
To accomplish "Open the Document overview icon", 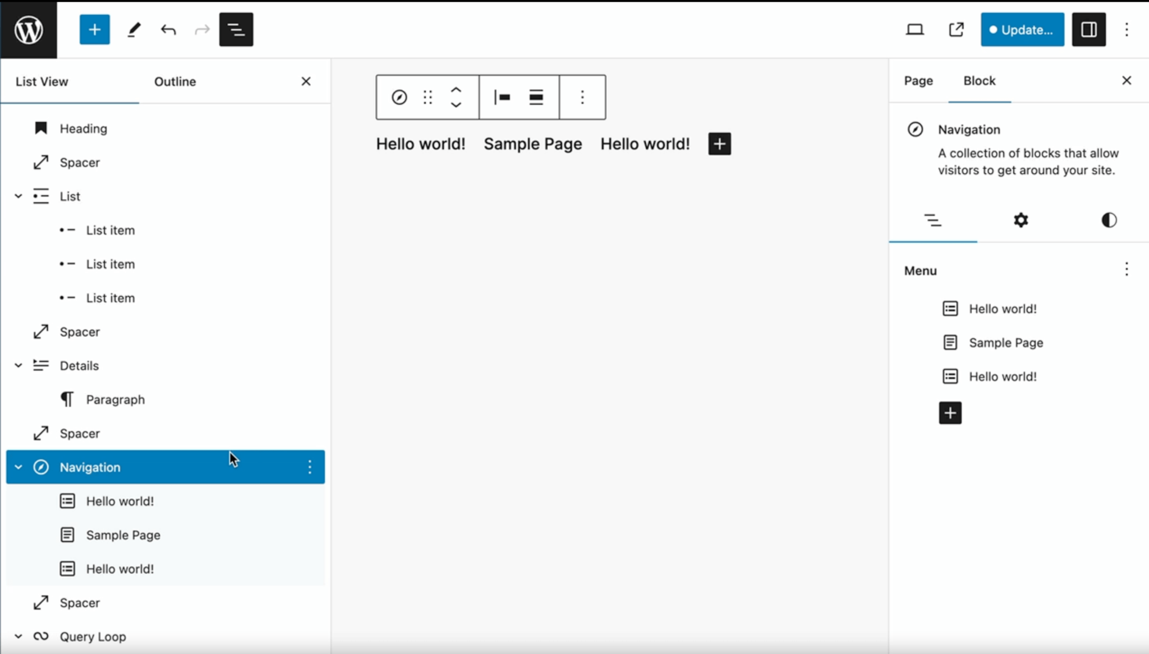I will pos(236,29).
